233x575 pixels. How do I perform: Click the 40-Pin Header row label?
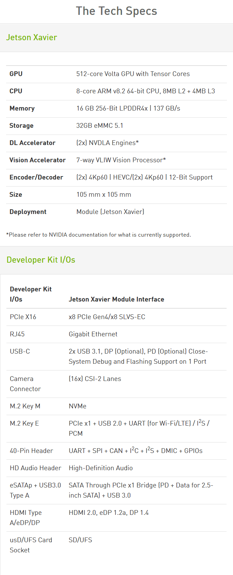coord(31,451)
